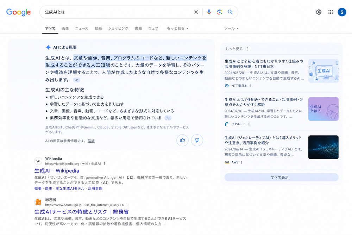
Task: Click the Google logo
Action: coord(18,12)
